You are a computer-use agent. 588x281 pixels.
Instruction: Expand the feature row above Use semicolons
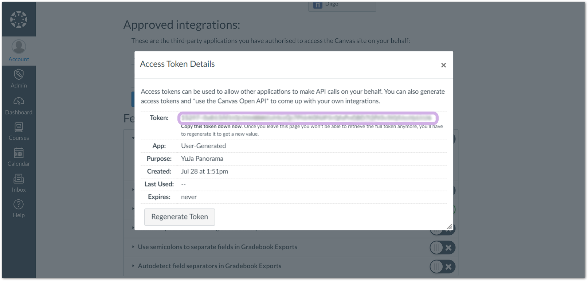point(133,228)
